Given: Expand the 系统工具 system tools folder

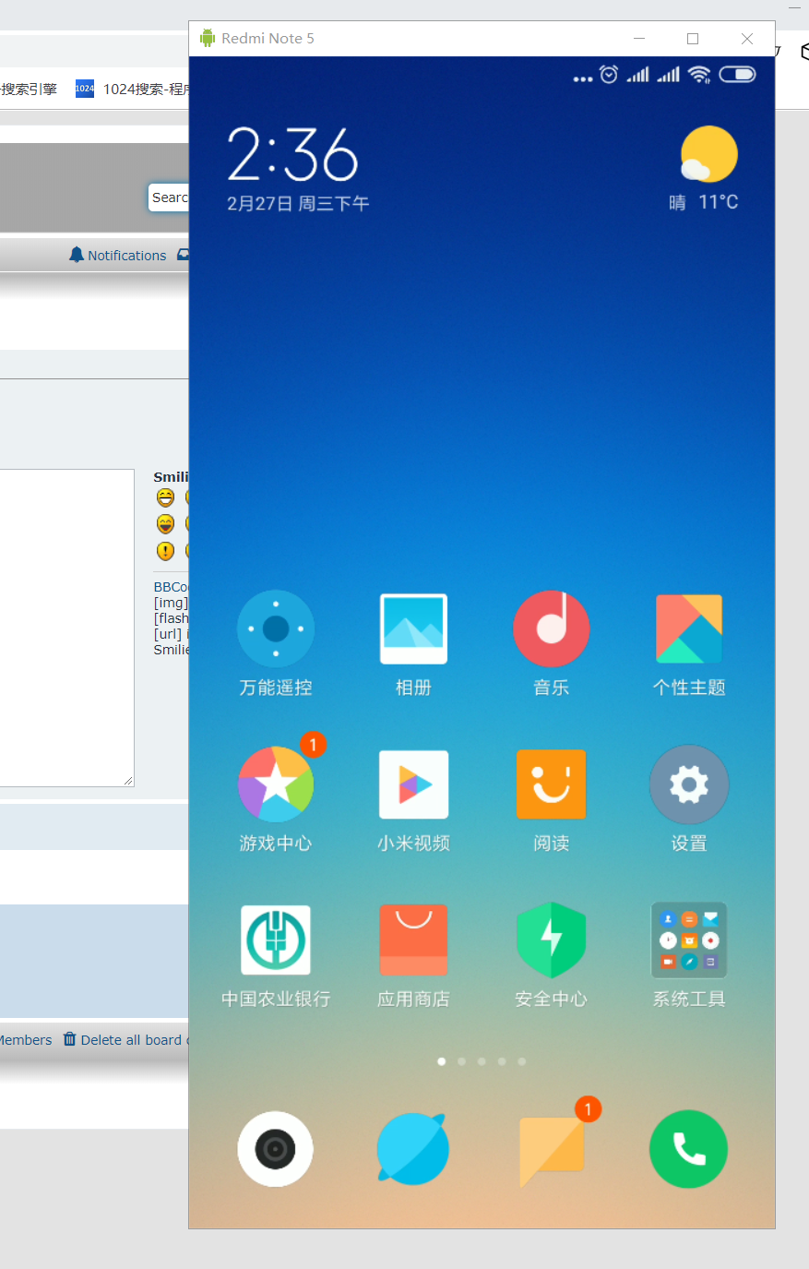Looking at the screenshot, I should (x=689, y=940).
